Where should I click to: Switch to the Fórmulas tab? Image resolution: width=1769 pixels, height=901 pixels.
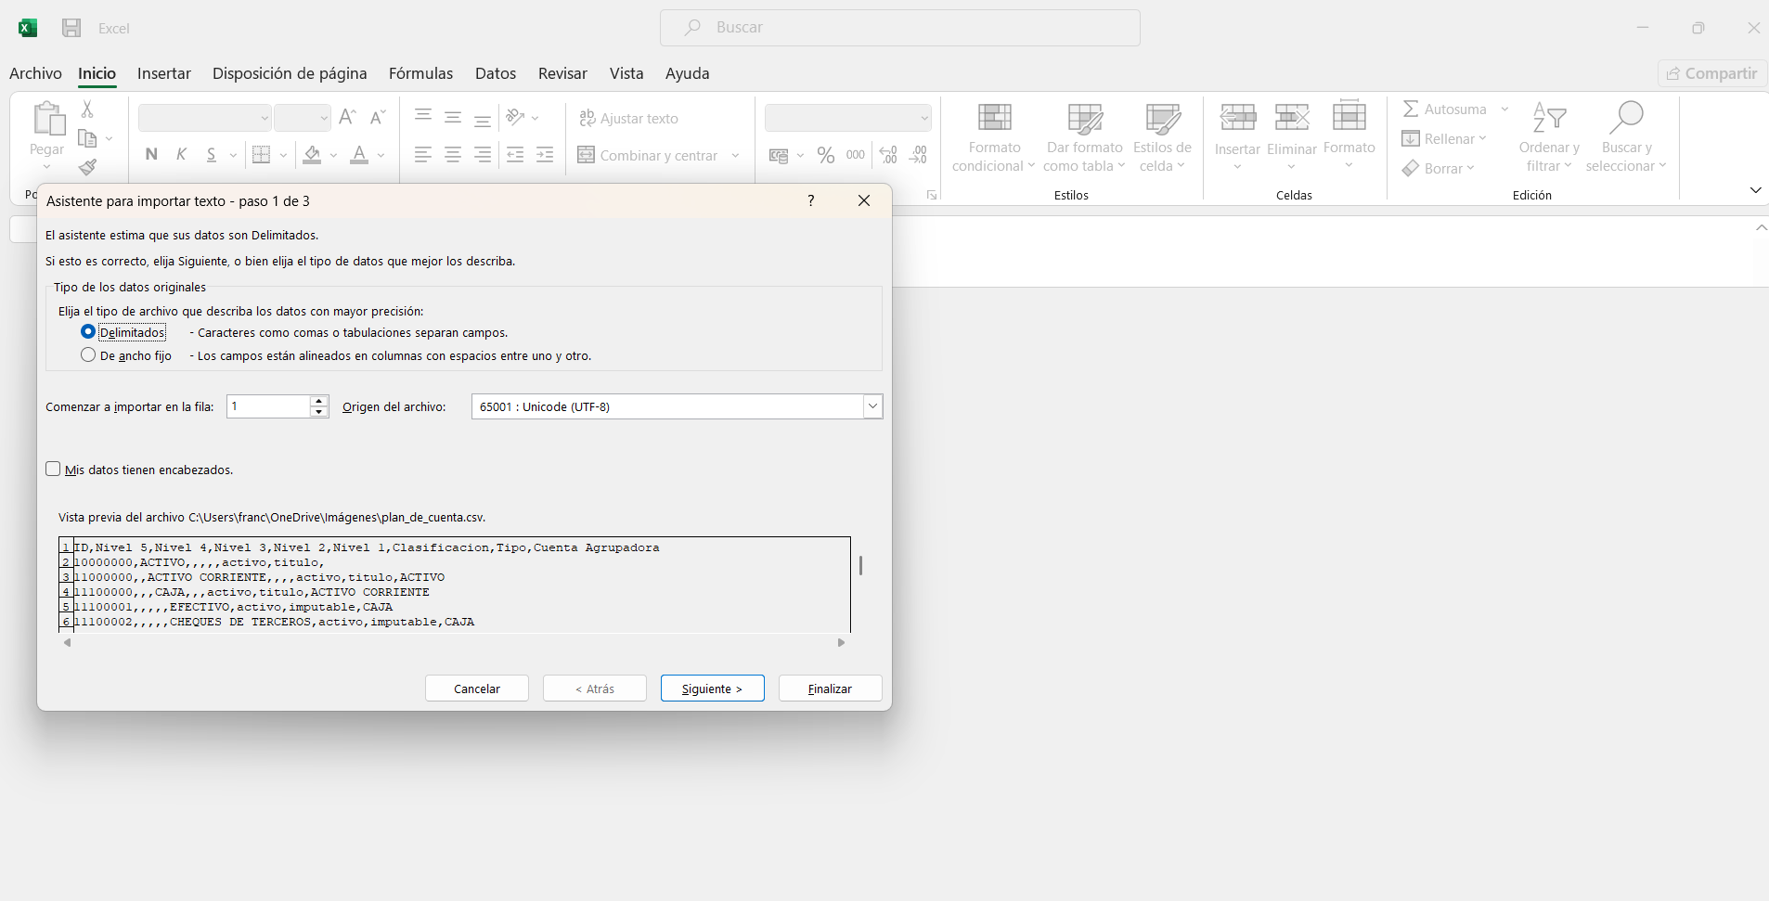coord(420,73)
